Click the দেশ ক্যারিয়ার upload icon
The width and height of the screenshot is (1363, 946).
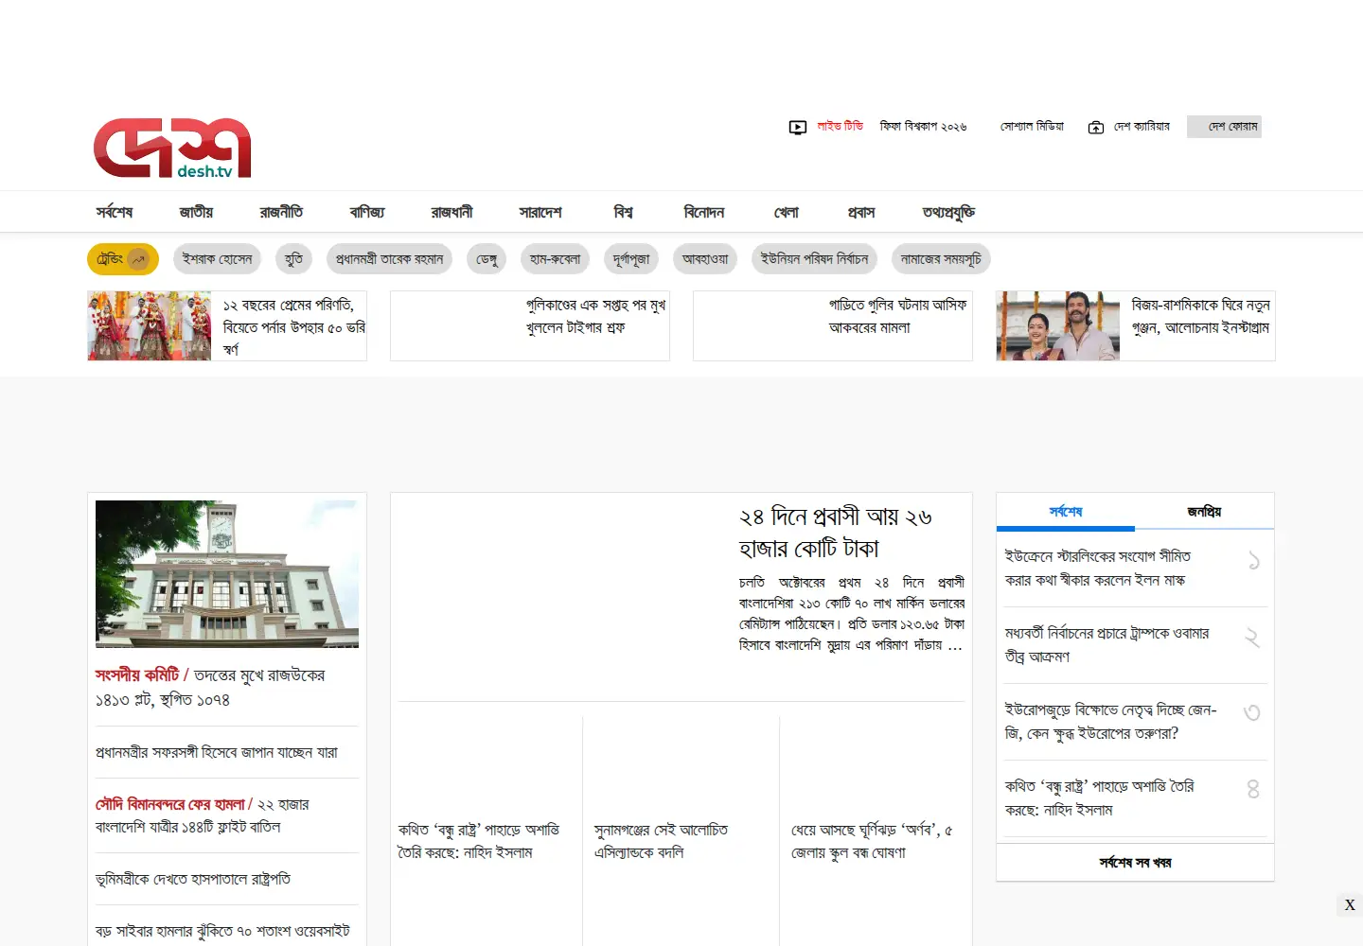click(1096, 127)
